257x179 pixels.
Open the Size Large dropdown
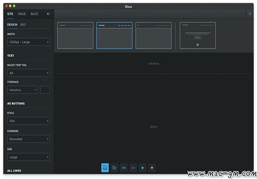tap(28, 157)
